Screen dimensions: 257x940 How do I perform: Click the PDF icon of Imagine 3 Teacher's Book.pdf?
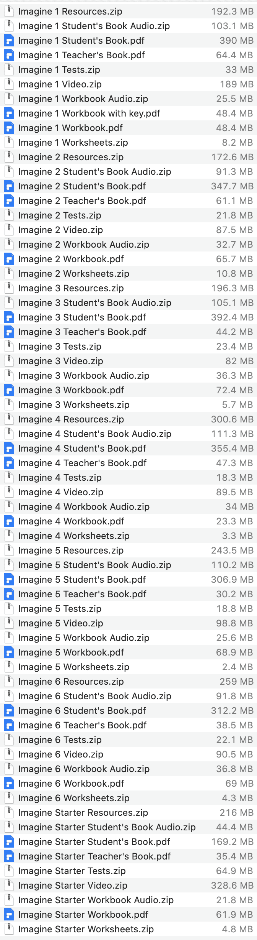click(x=9, y=332)
